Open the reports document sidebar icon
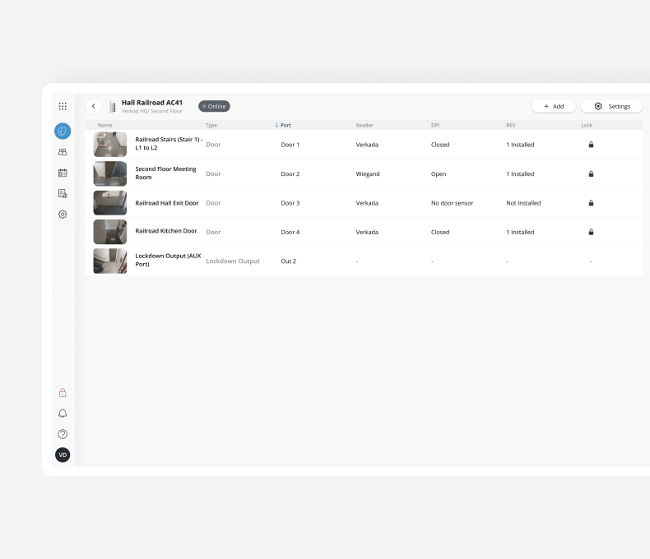 point(63,193)
